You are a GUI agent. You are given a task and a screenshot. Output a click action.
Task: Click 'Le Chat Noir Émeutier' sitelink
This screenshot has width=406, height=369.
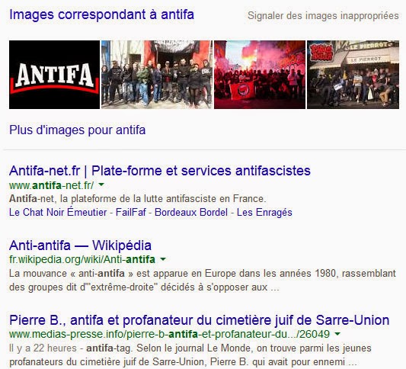[x=58, y=212]
